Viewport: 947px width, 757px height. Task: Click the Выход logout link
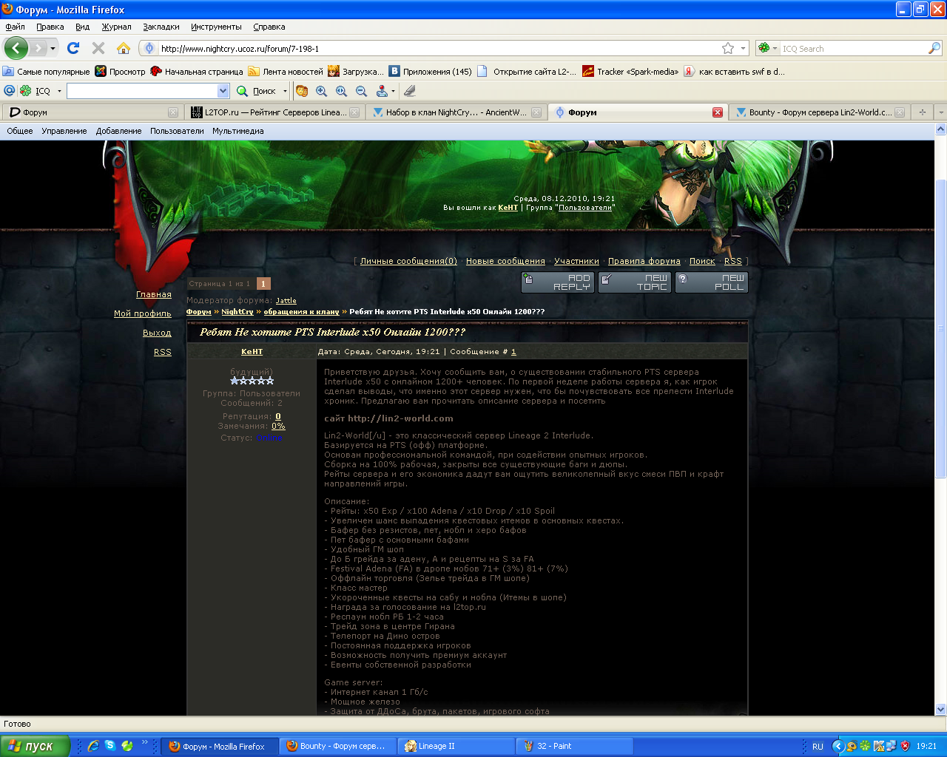[x=157, y=333]
